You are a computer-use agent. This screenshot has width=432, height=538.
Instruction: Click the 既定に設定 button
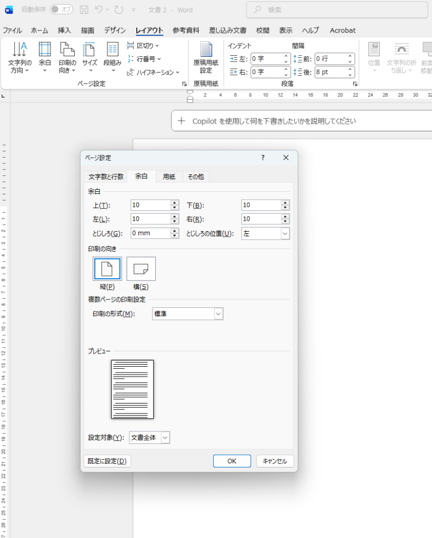tap(107, 461)
